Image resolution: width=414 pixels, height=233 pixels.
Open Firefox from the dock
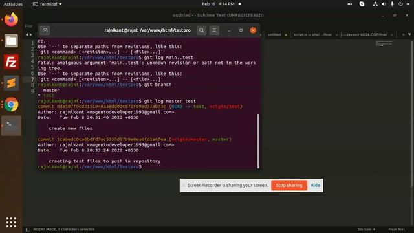pos(11,19)
